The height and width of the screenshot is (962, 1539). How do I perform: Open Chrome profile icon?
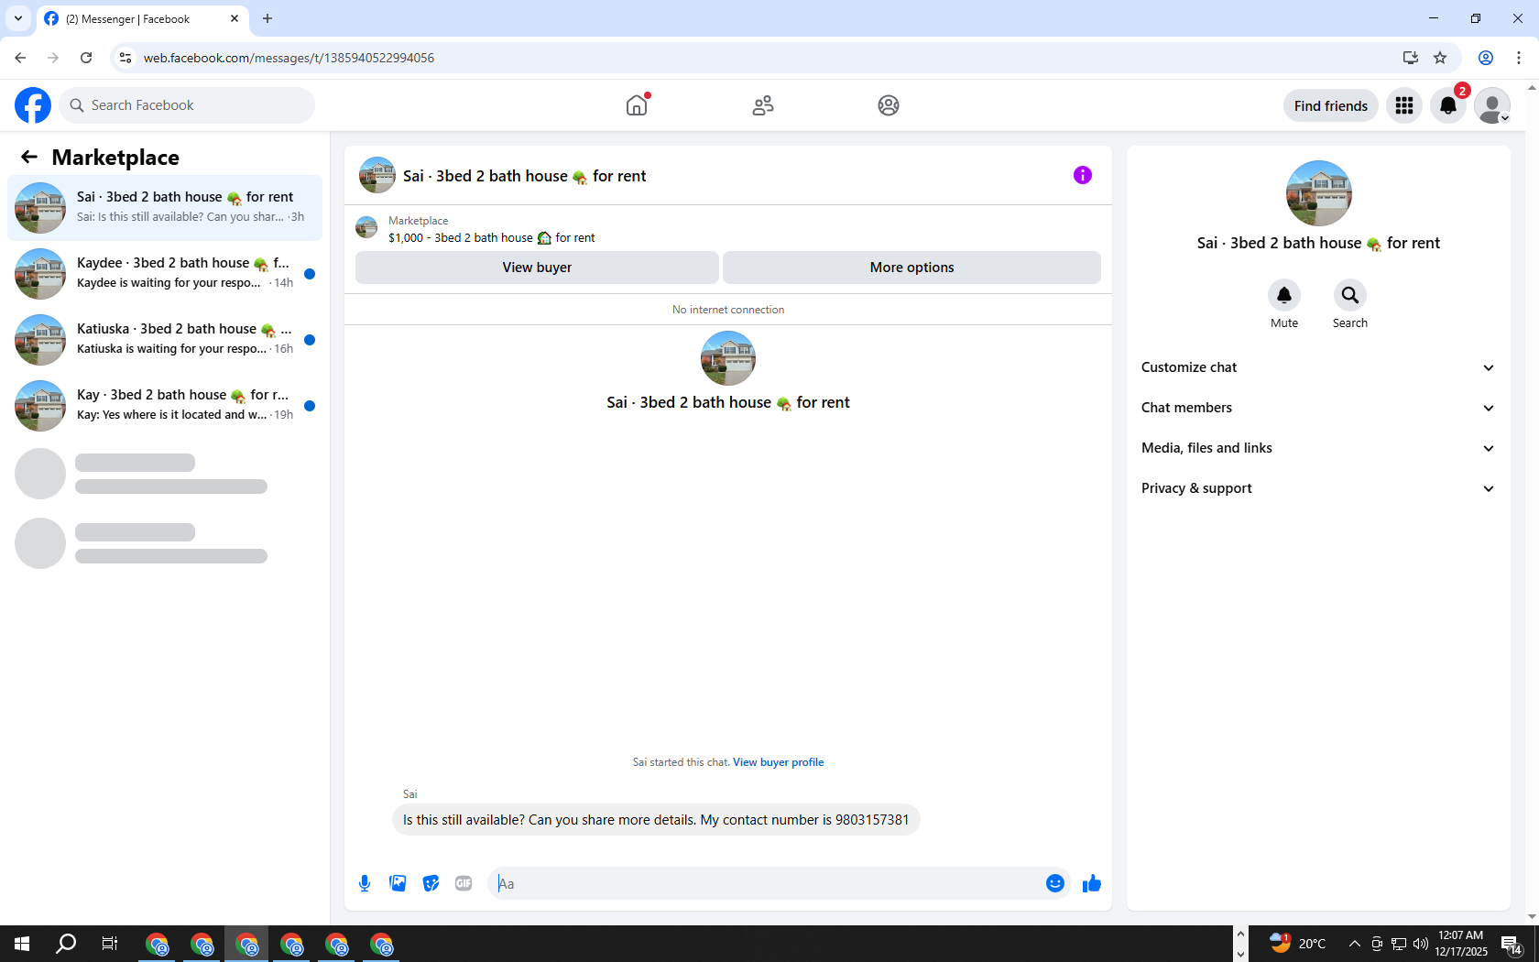[x=1486, y=58]
